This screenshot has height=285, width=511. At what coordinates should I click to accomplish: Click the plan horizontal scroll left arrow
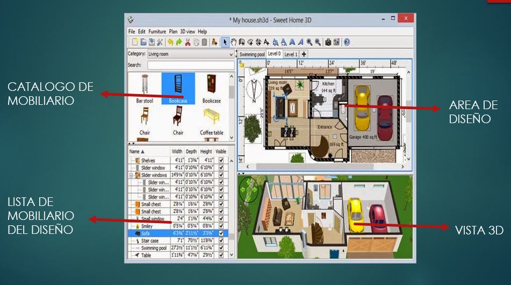(248, 167)
